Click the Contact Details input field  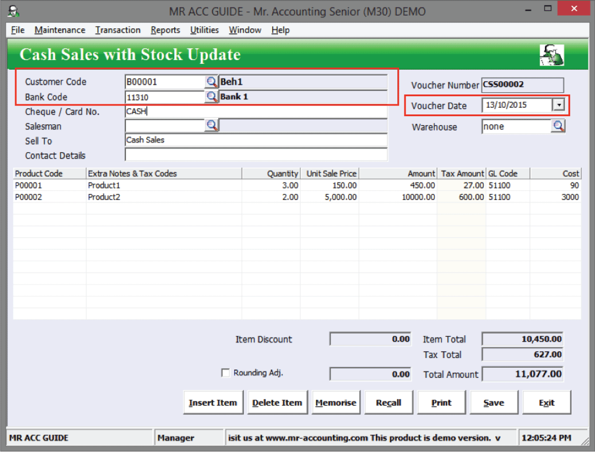pyautogui.click(x=256, y=155)
